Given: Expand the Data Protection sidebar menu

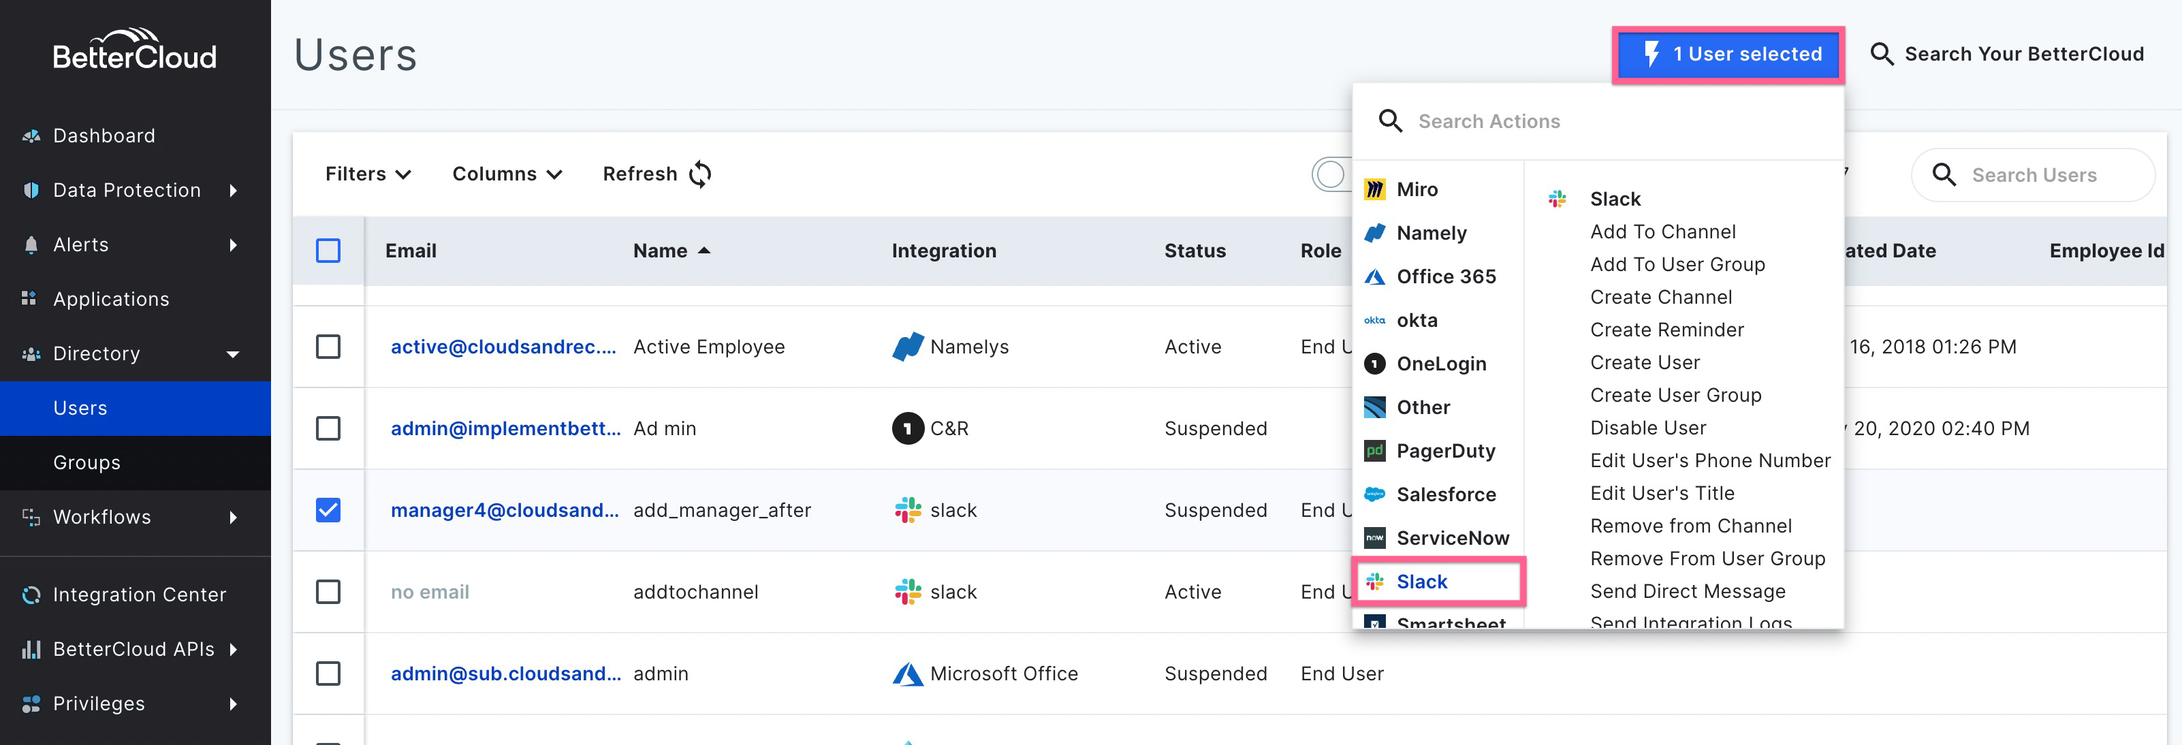Looking at the screenshot, I should (x=127, y=189).
